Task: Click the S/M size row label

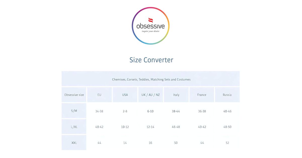Action: [x=74, y=111]
